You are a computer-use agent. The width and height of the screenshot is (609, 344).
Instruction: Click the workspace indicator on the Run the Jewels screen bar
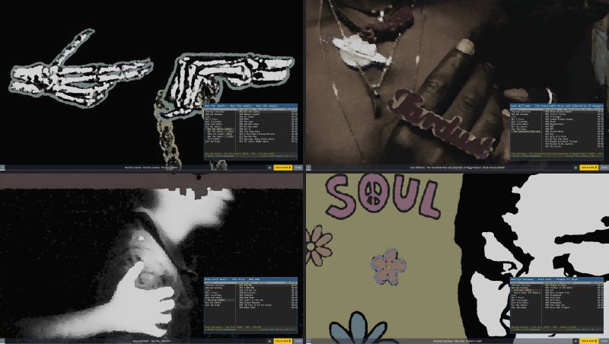[2, 167]
